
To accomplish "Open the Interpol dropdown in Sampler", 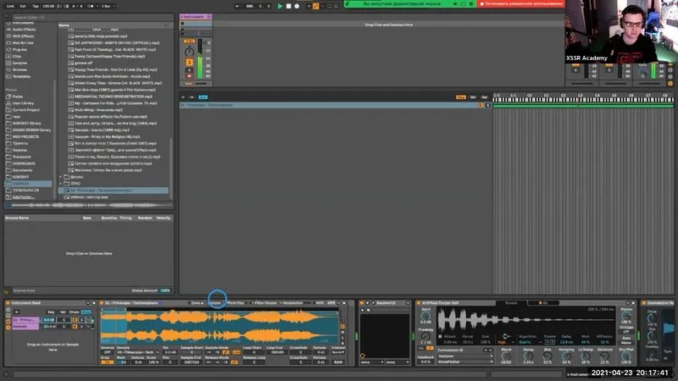I will 338,352.
